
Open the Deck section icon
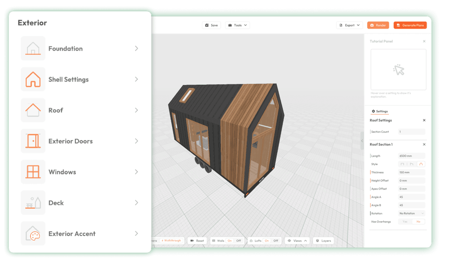33,203
